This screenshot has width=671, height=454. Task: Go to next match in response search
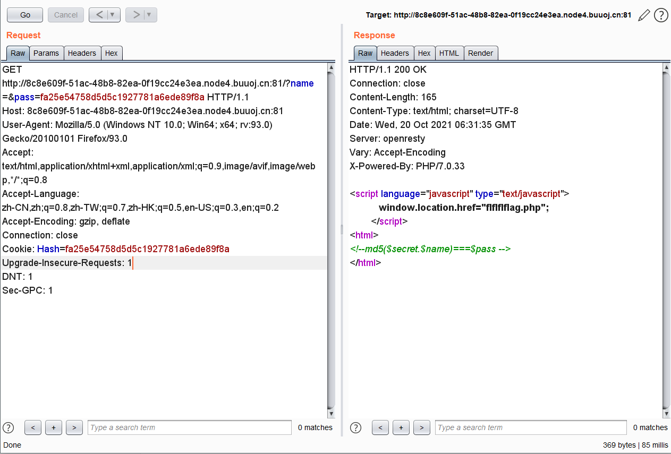click(422, 427)
